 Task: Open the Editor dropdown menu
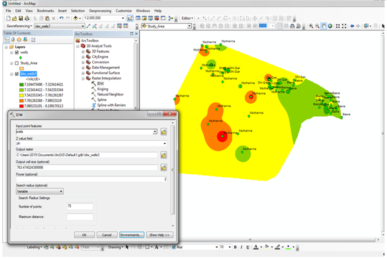[187, 18]
